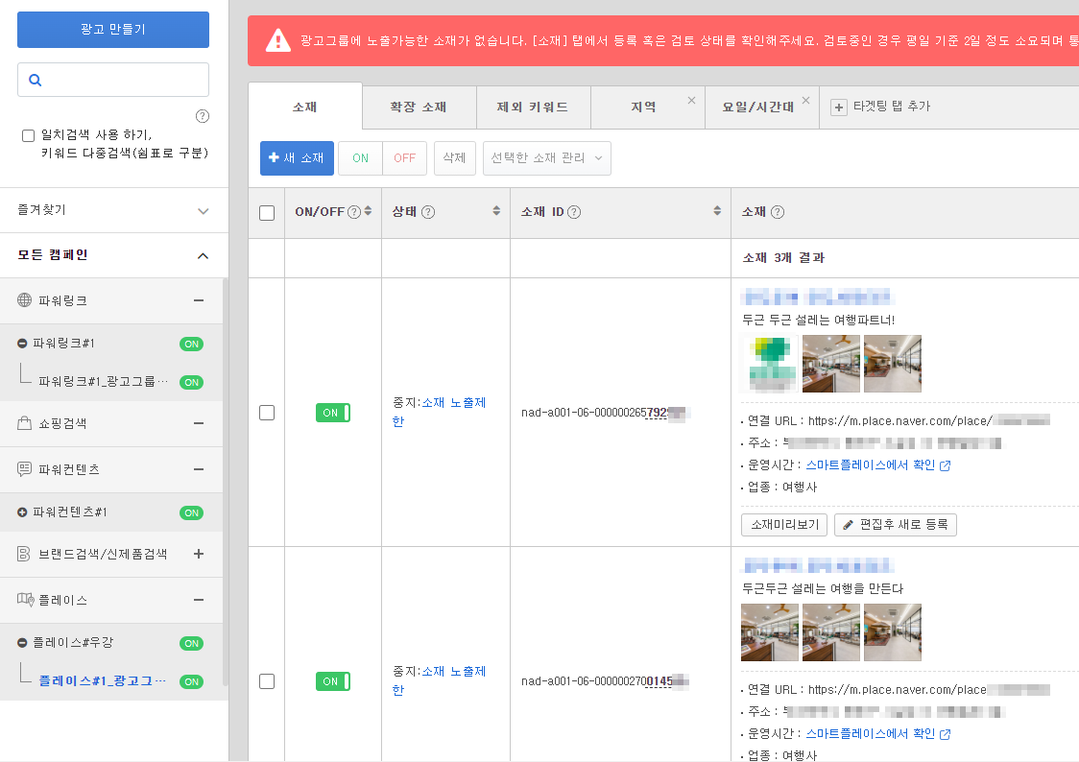Viewport: 1079px width, 762px height.
Task: Click the 파워컨텐츠 content icon
Action: click(24, 469)
